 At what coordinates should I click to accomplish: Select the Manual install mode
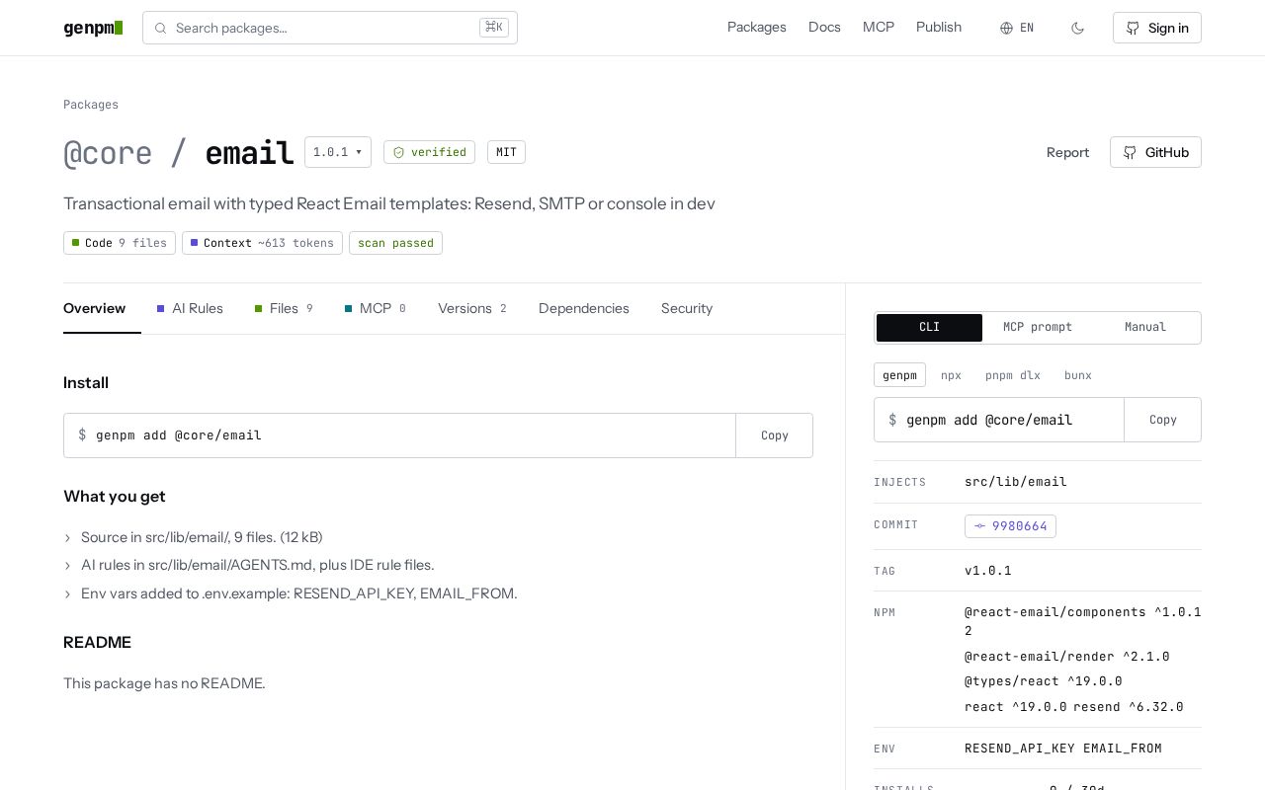1145,327
